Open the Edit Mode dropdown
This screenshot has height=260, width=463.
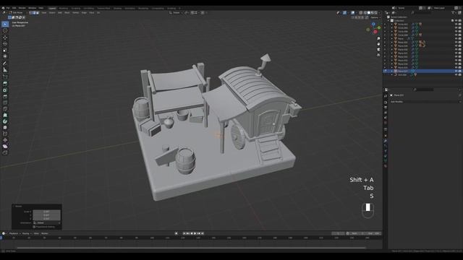pos(18,13)
